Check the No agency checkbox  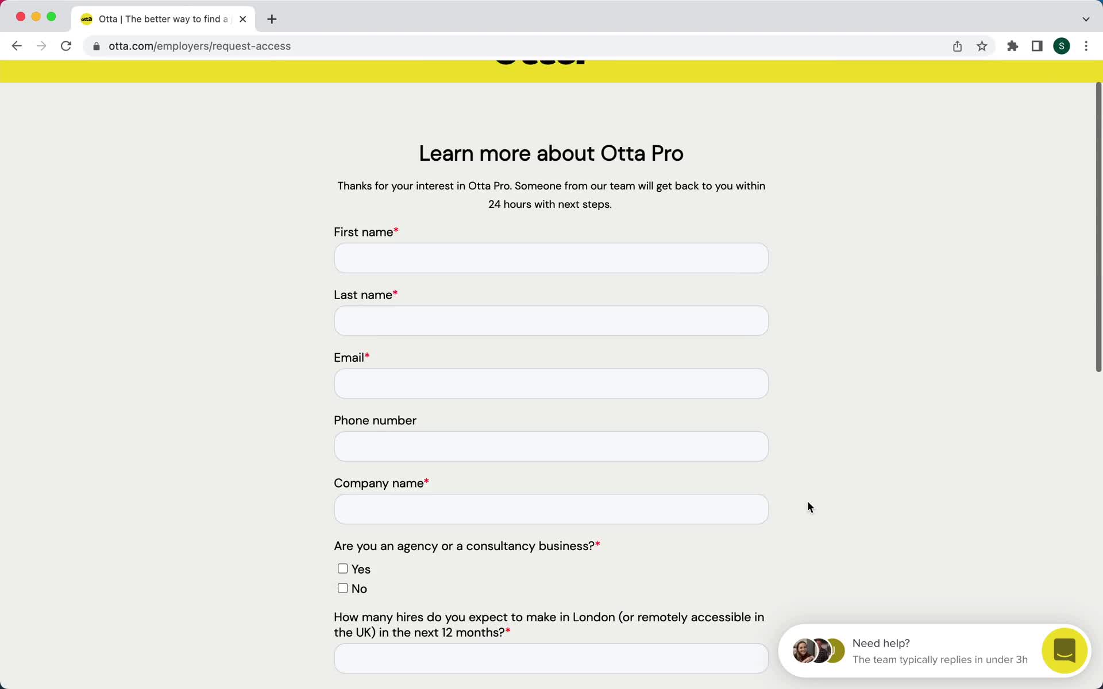click(x=342, y=587)
